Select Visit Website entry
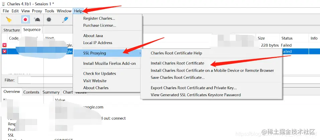 click(x=95, y=81)
